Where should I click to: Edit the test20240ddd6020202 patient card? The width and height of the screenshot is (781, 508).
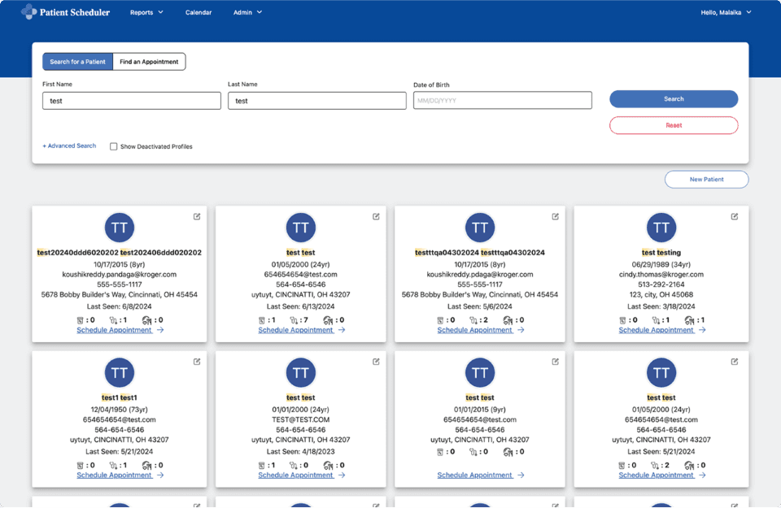coord(197,216)
